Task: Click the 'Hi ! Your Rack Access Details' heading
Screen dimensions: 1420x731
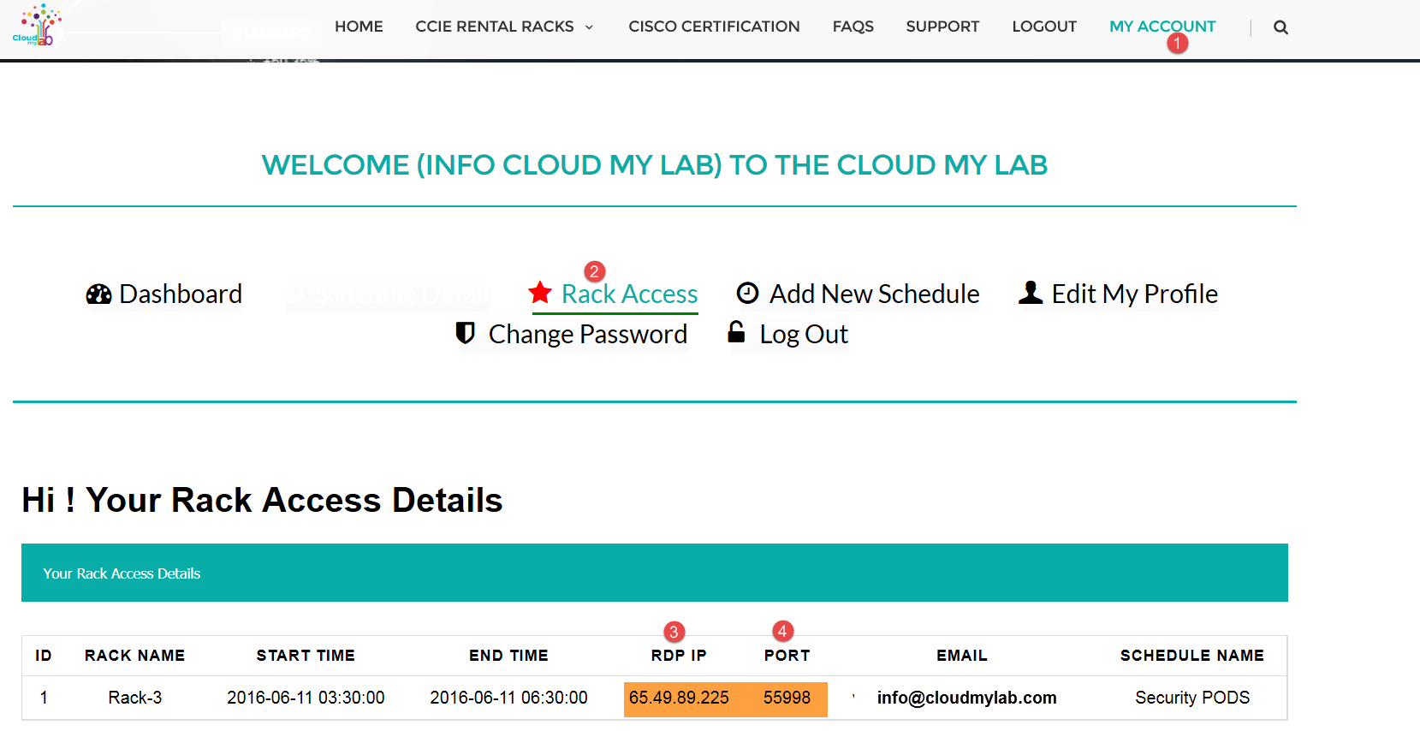Action: coord(262,500)
